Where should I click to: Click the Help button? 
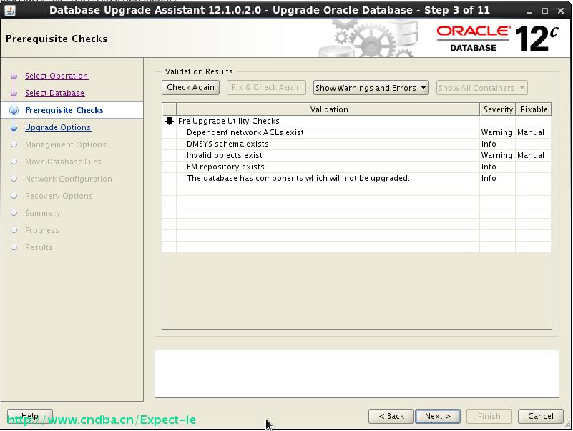tap(30, 416)
